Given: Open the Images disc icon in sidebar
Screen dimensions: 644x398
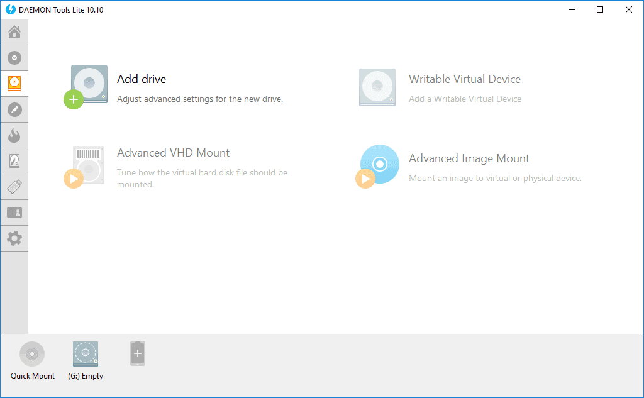Looking at the screenshot, I should [x=14, y=58].
